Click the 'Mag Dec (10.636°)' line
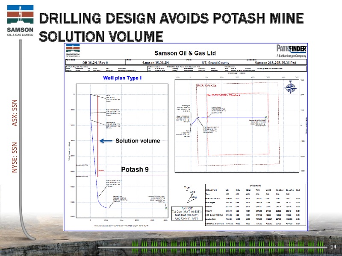This screenshot has width=342, height=256. [187, 215]
